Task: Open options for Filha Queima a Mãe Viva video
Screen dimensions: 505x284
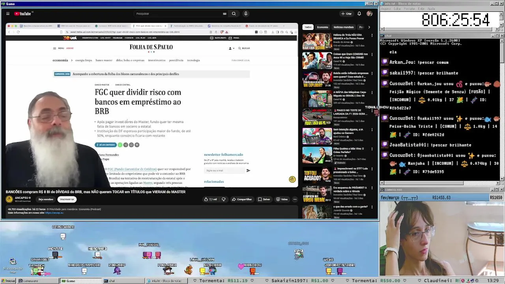Action: 372,149
